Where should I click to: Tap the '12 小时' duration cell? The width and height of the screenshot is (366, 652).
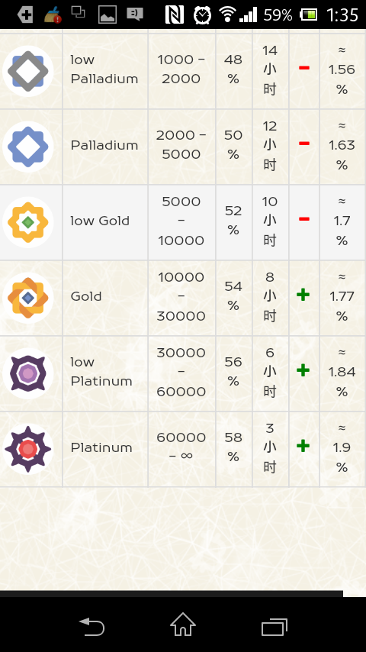click(x=270, y=146)
